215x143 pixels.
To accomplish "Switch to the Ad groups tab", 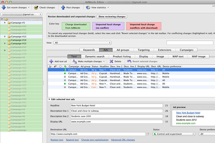I will tap(123, 50).
